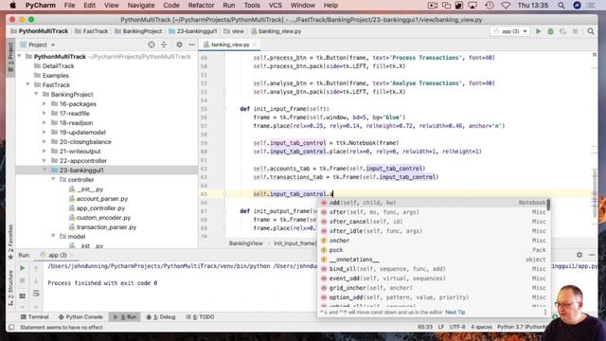Stop process using Run panel stop icon

(23, 280)
